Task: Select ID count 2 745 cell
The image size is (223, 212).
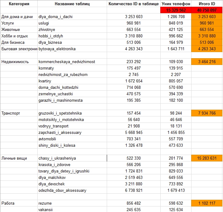Action: coord(134,74)
